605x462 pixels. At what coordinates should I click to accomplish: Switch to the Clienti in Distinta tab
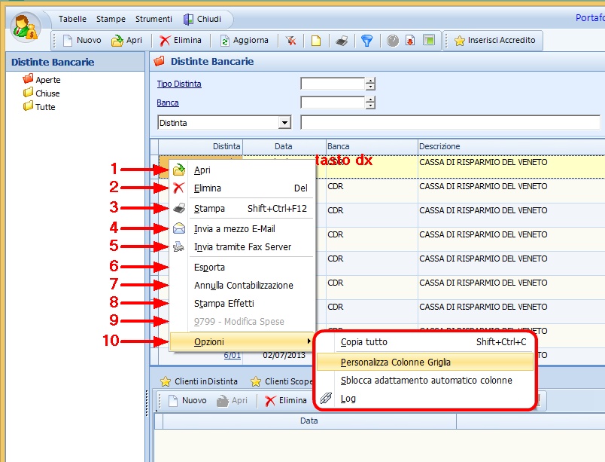tap(205, 382)
